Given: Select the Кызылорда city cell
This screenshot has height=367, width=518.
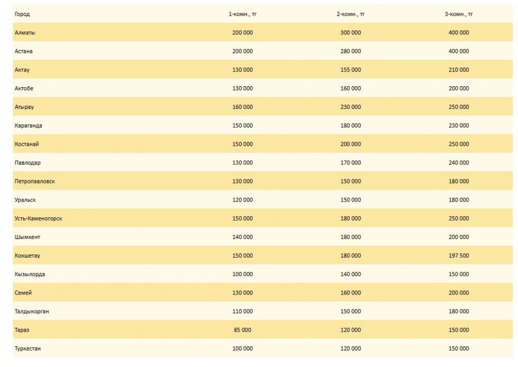Looking at the screenshot, I should 30,274.
